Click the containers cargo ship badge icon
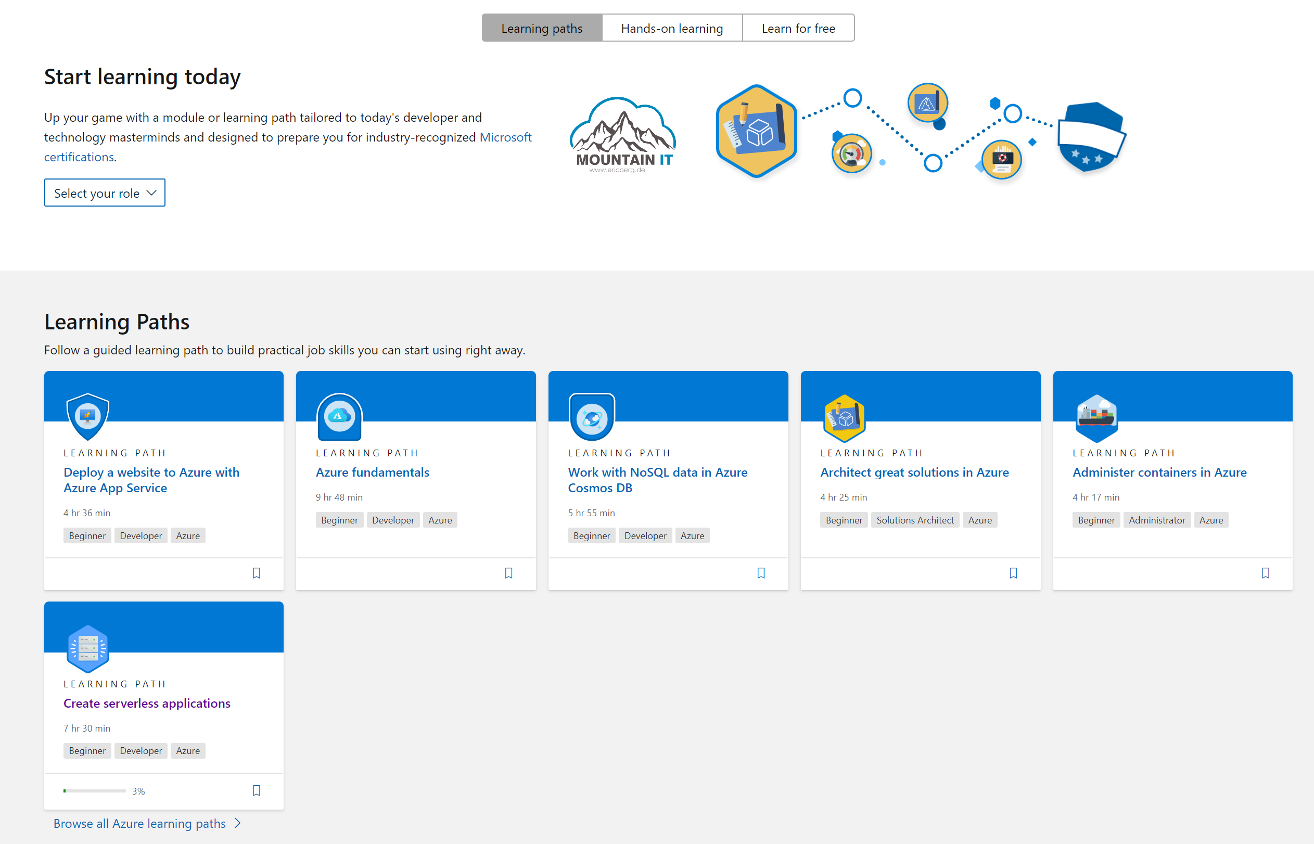 point(1096,417)
